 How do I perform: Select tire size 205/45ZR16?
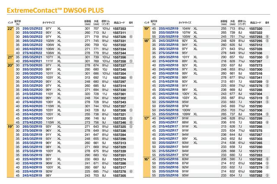(x=168, y=159)
